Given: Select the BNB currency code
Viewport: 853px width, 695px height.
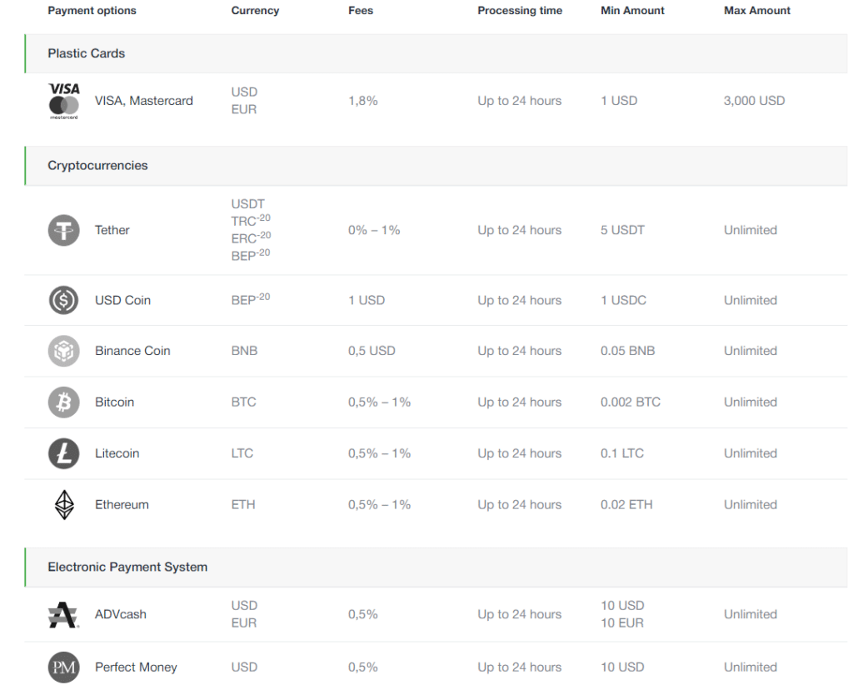Looking at the screenshot, I should (244, 351).
